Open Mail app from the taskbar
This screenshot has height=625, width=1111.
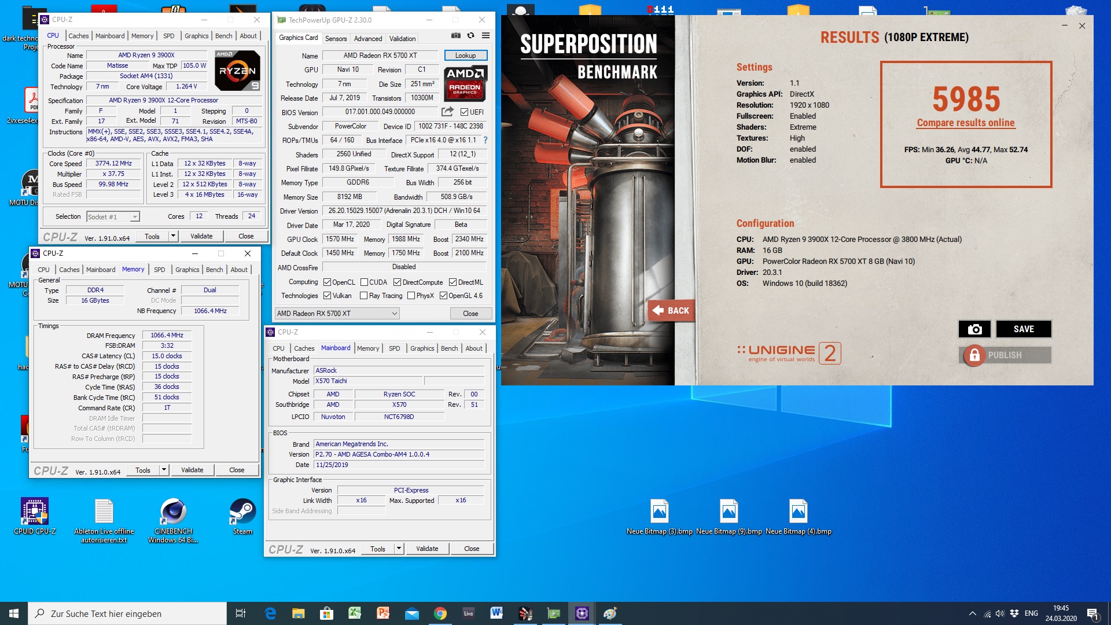tap(411, 613)
